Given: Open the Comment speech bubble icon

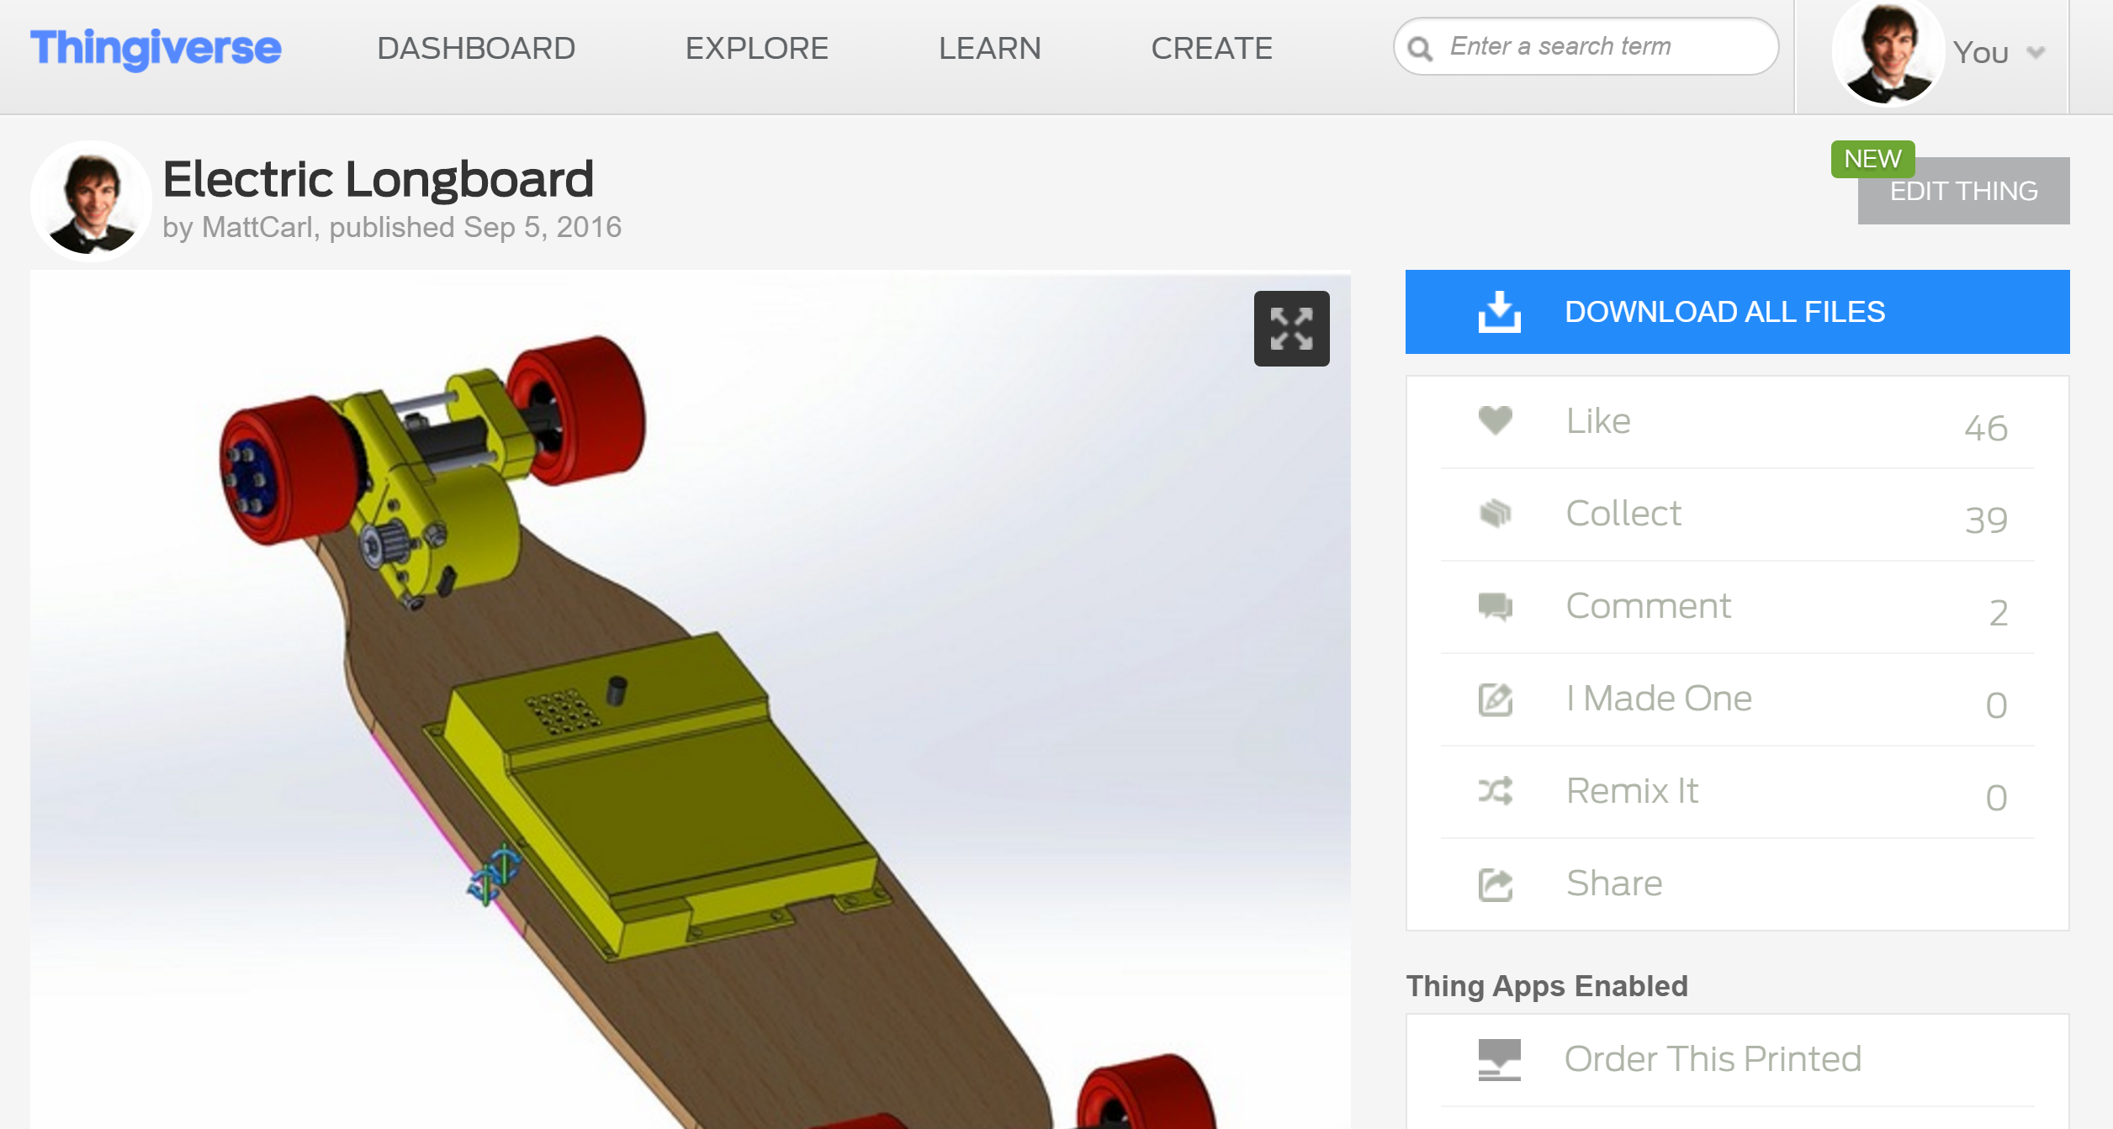Looking at the screenshot, I should 1495,606.
